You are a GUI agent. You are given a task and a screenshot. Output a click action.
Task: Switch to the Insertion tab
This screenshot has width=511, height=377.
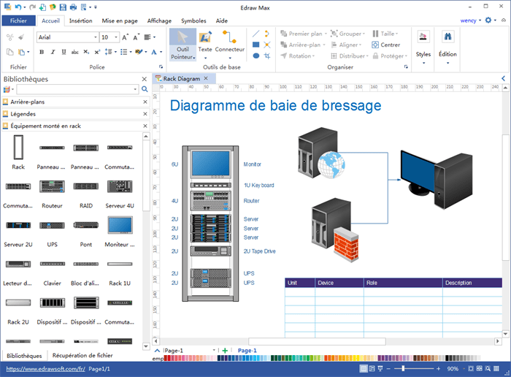point(80,20)
